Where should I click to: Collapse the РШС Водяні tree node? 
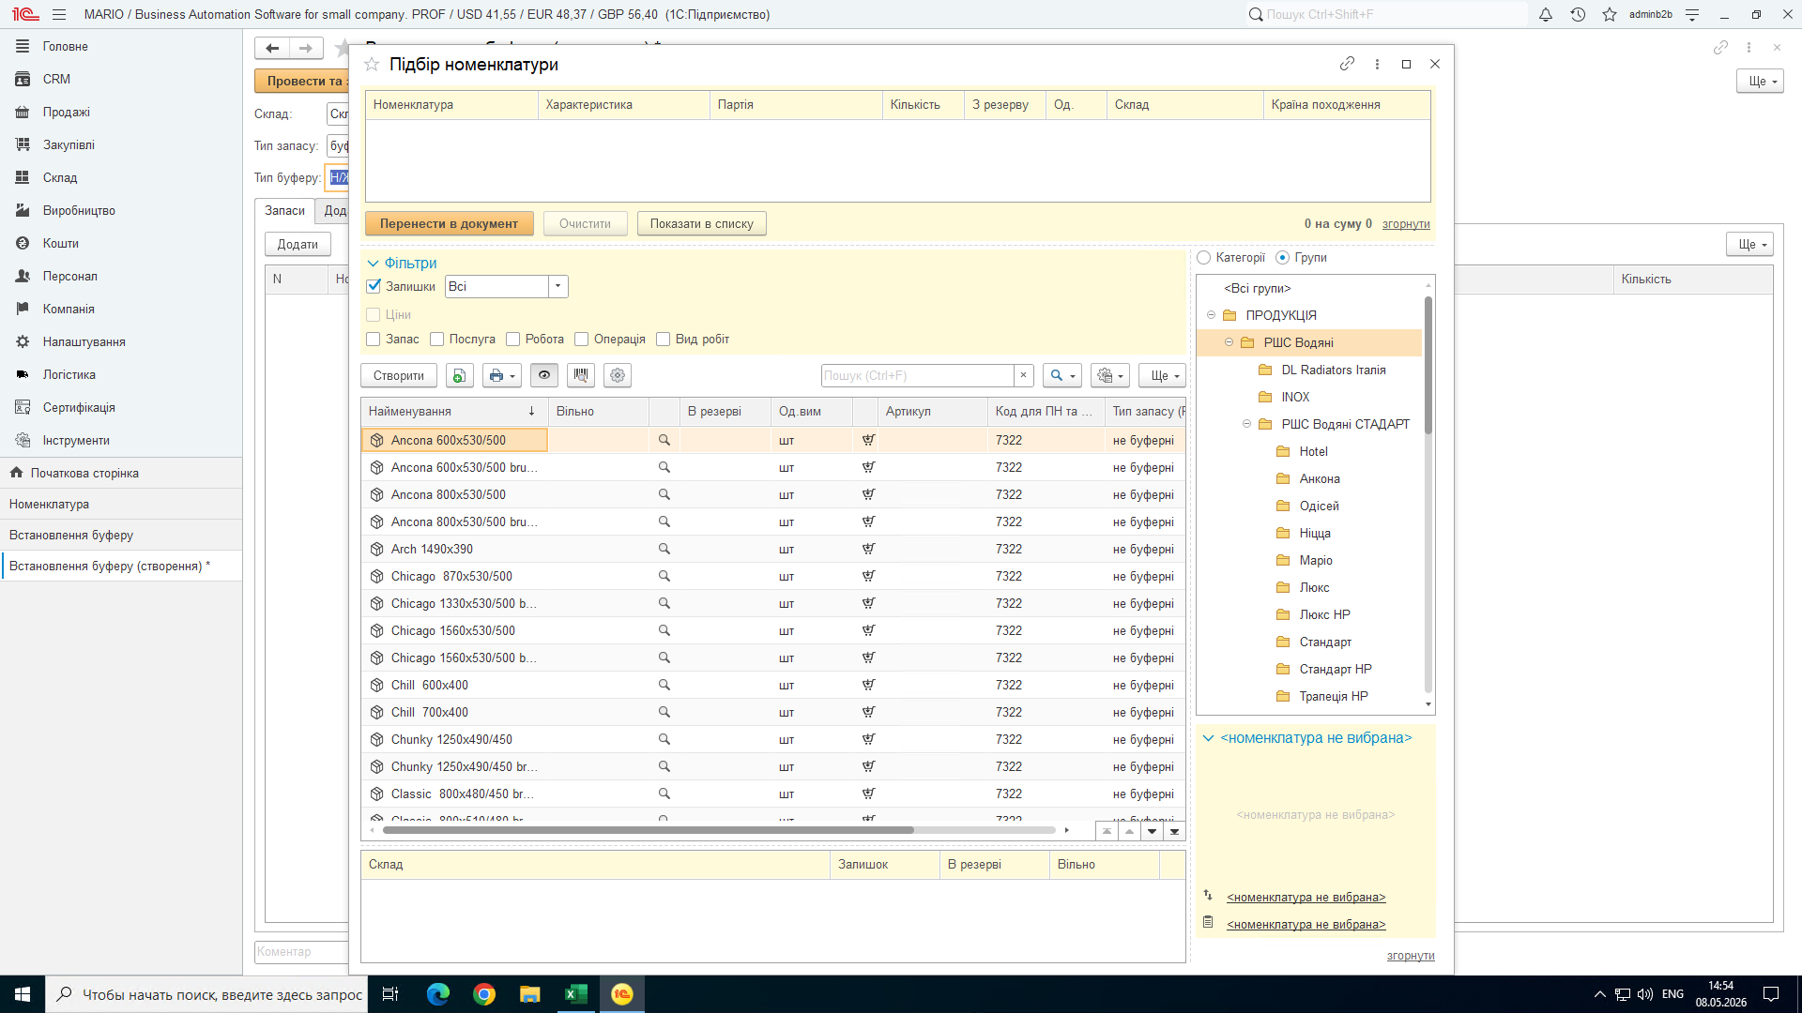[1229, 342]
